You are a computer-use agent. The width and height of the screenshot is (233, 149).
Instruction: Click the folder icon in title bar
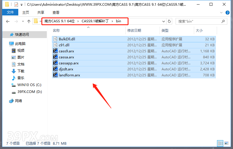coord(7,5)
